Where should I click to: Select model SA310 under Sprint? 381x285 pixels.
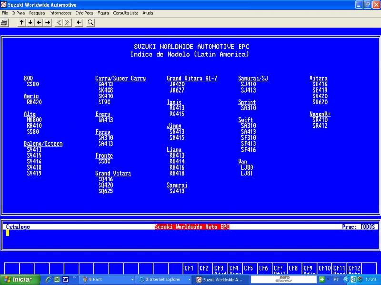point(249,108)
